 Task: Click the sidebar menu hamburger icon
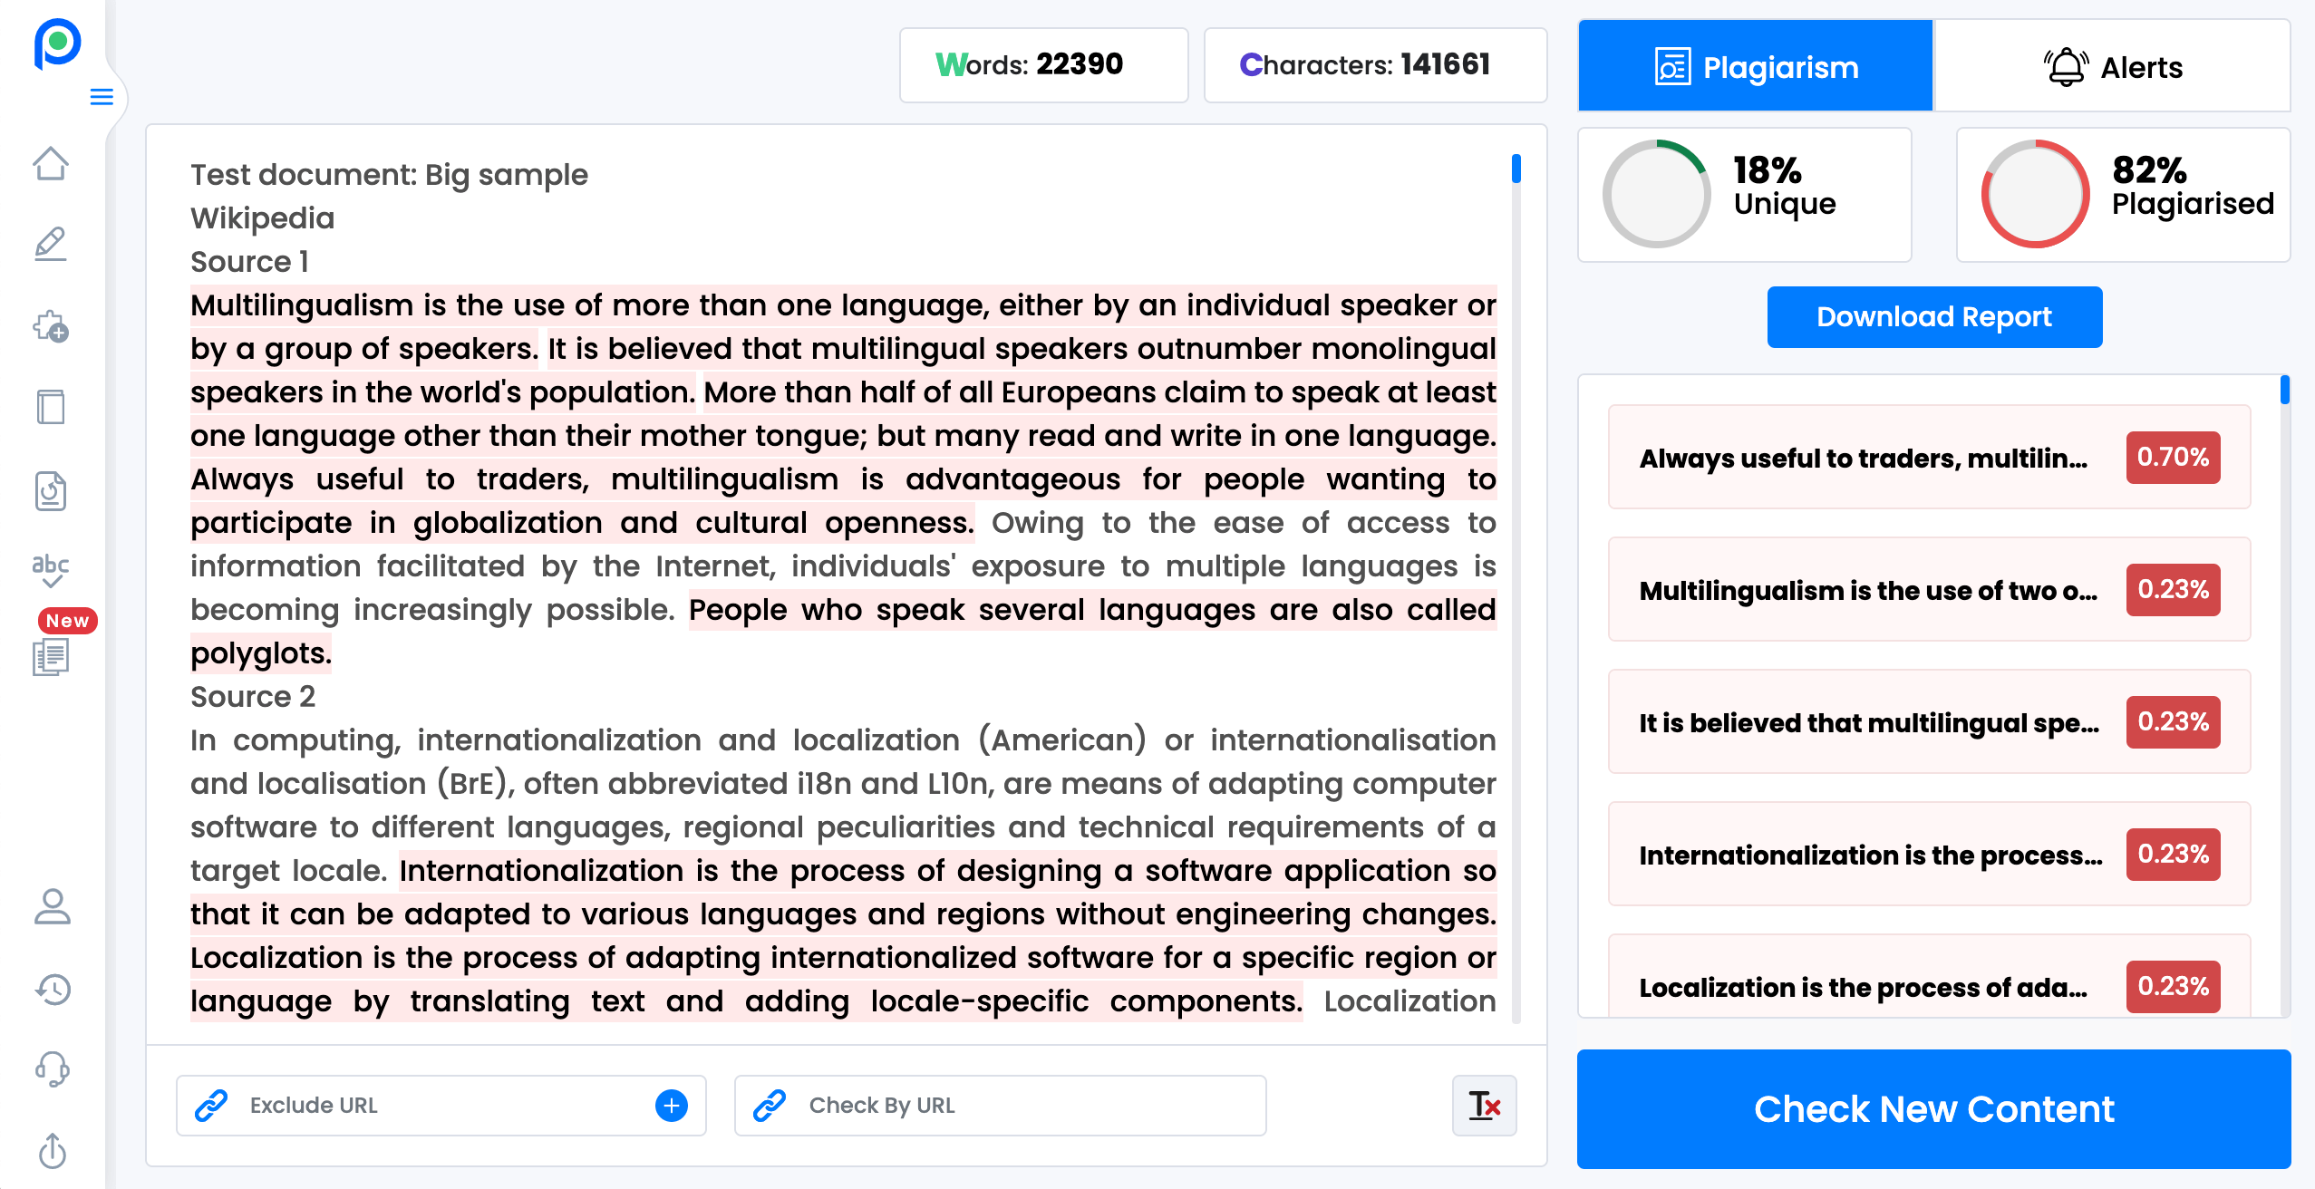99,99
